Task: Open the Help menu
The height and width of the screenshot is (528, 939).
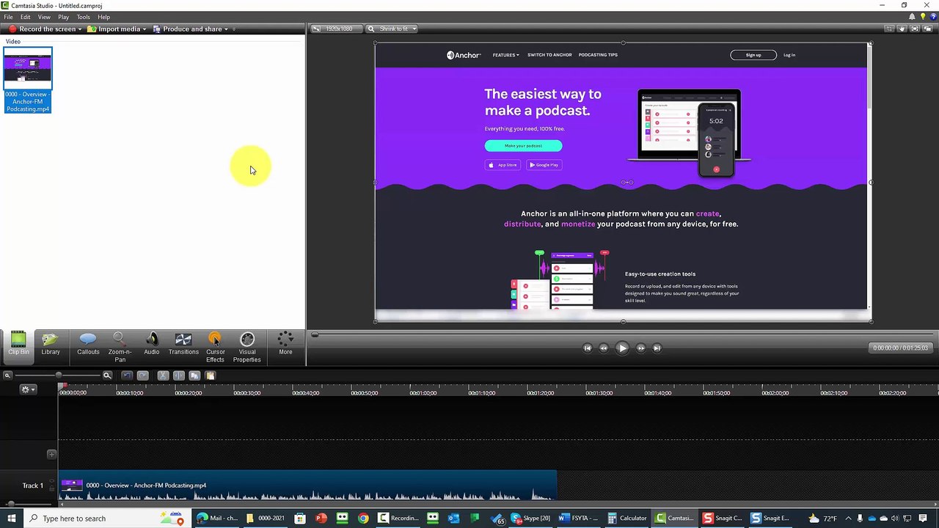Action: click(x=104, y=17)
